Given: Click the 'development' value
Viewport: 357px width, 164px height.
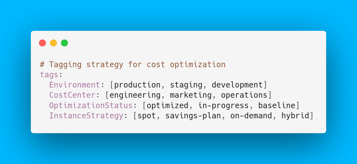Looking at the screenshot, I should [237, 85].
